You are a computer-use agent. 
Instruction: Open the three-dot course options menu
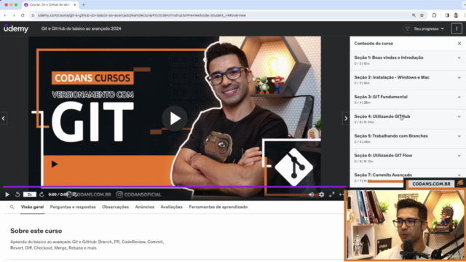click(x=457, y=29)
